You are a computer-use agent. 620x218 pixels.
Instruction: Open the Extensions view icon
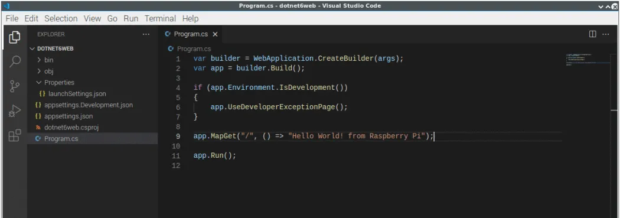[15, 135]
